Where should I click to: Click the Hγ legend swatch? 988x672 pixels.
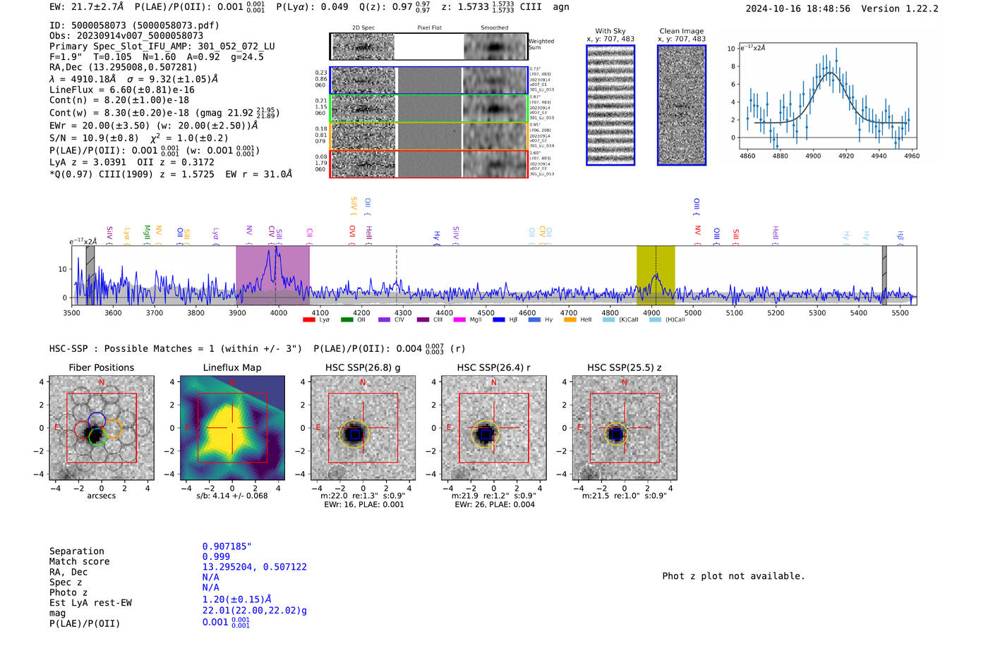pos(534,319)
